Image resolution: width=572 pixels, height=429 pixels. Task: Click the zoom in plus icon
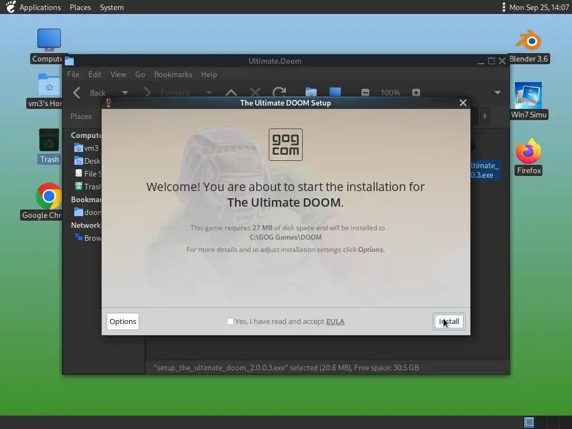point(416,92)
